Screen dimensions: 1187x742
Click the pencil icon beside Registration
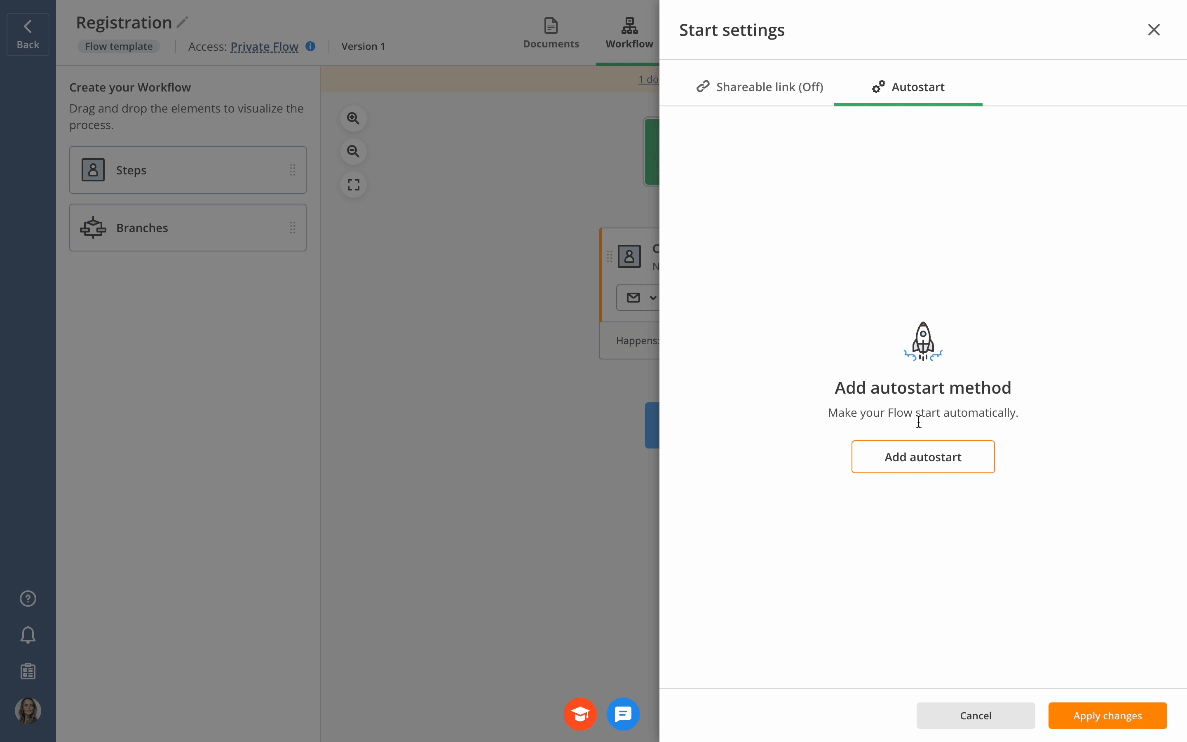click(183, 23)
